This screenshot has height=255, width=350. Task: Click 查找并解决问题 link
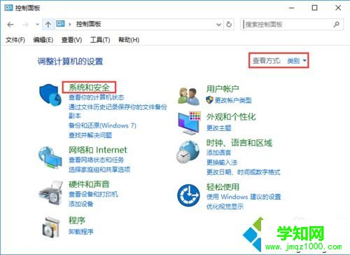click(90, 135)
